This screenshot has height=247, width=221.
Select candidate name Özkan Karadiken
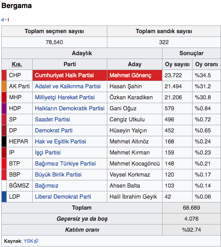click(x=131, y=97)
